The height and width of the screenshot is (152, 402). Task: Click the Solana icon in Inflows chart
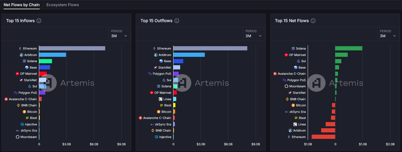click(x=24, y=61)
